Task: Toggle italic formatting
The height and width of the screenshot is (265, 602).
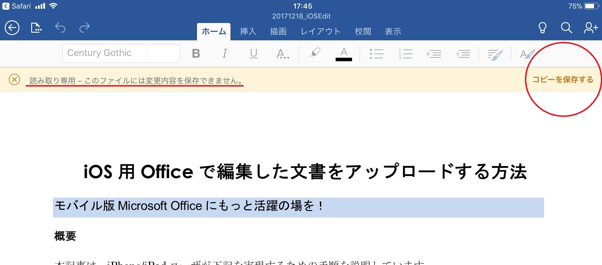Action: (225, 54)
